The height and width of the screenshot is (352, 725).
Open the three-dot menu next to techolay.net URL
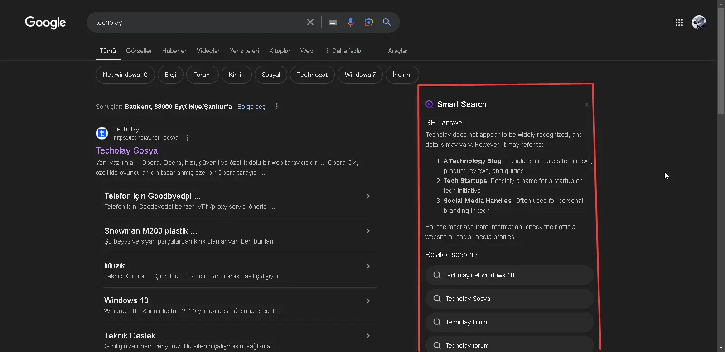pyautogui.click(x=188, y=138)
